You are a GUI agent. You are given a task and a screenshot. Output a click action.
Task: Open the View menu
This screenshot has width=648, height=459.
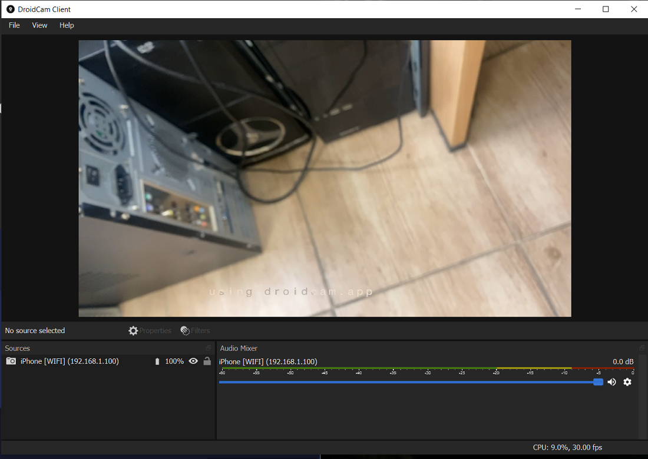click(x=39, y=25)
